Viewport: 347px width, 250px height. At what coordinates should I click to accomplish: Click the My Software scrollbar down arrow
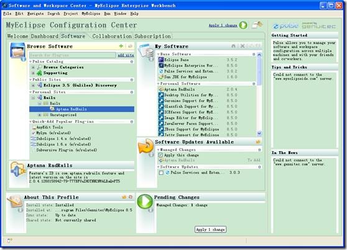click(259, 133)
